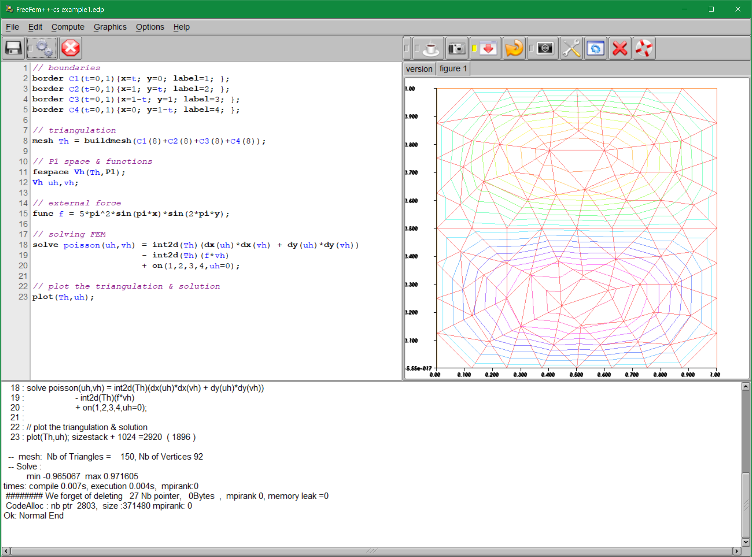Click the output panel's scroll up arrow

coord(746,387)
